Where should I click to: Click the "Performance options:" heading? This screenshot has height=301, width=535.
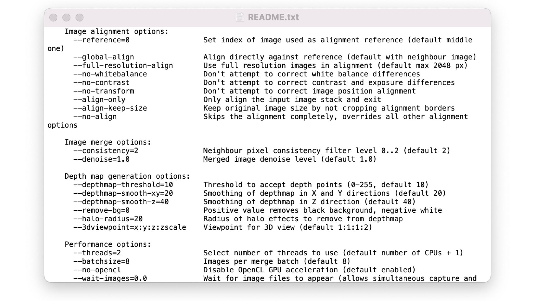108,244
